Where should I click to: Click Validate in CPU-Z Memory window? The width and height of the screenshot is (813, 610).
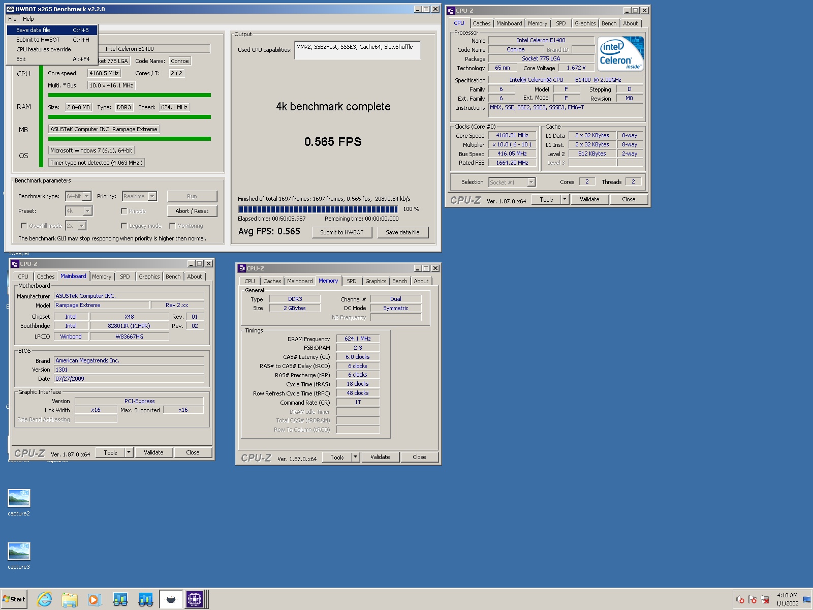pyautogui.click(x=380, y=457)
